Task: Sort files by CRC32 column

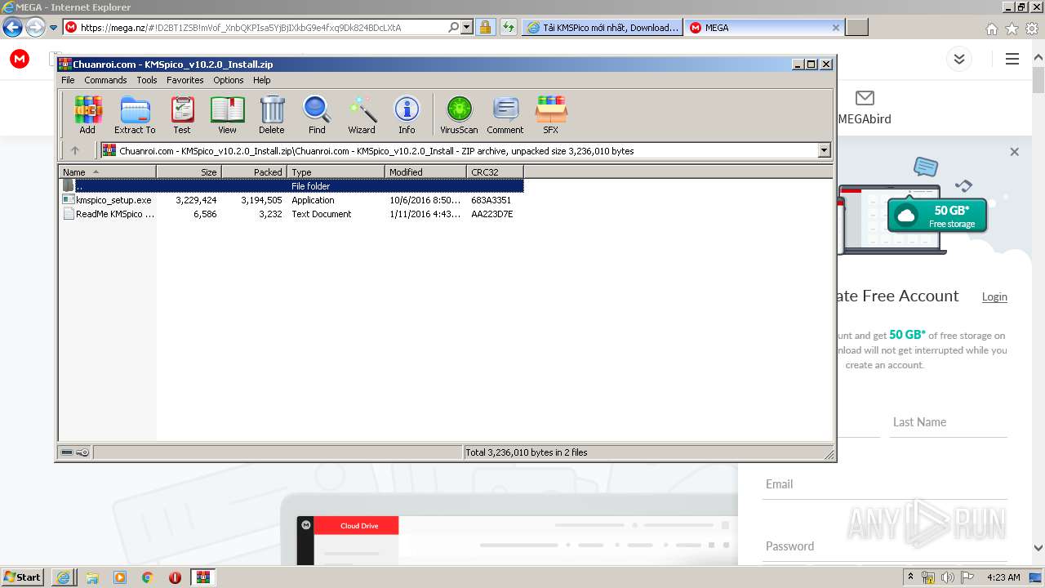Action: coord(495,172)
